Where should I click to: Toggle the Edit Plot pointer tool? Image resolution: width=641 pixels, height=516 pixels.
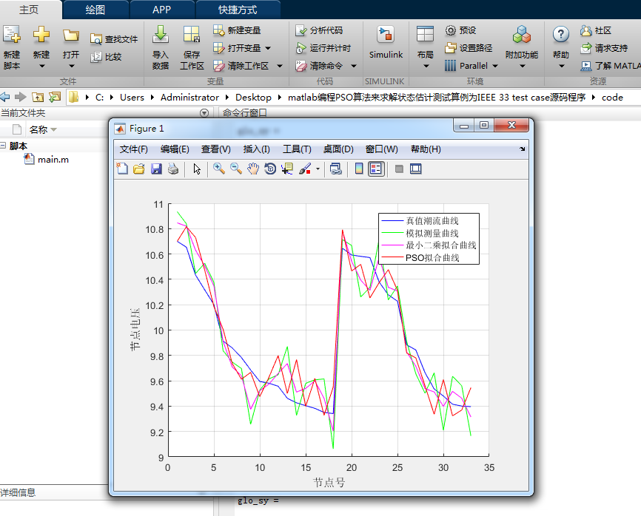[197, 169]
